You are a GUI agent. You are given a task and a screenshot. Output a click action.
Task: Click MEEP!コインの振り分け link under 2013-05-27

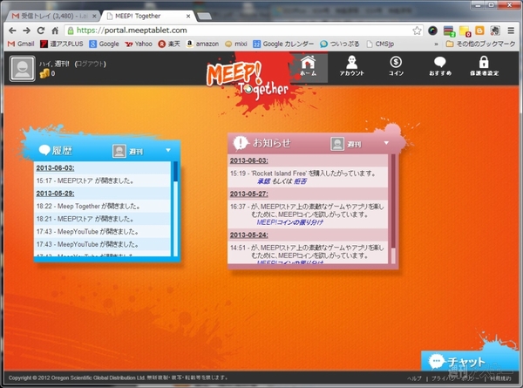point(290,222)
